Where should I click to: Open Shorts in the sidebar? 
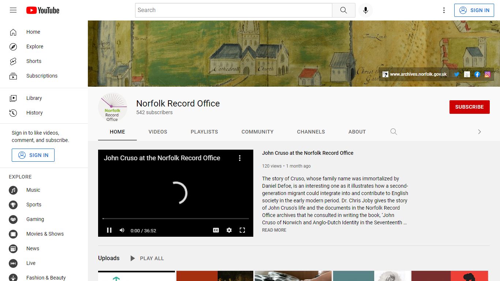tap(44, 61)
